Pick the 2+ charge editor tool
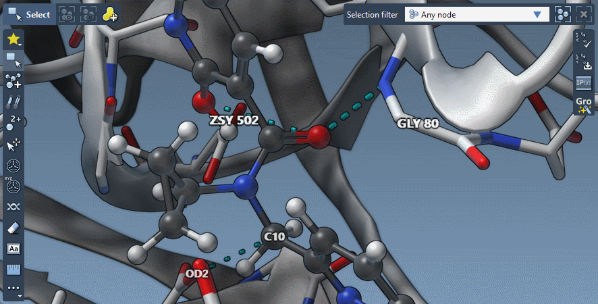The width and height of the screenshot is (598, 304). click(x=13, y=123)
